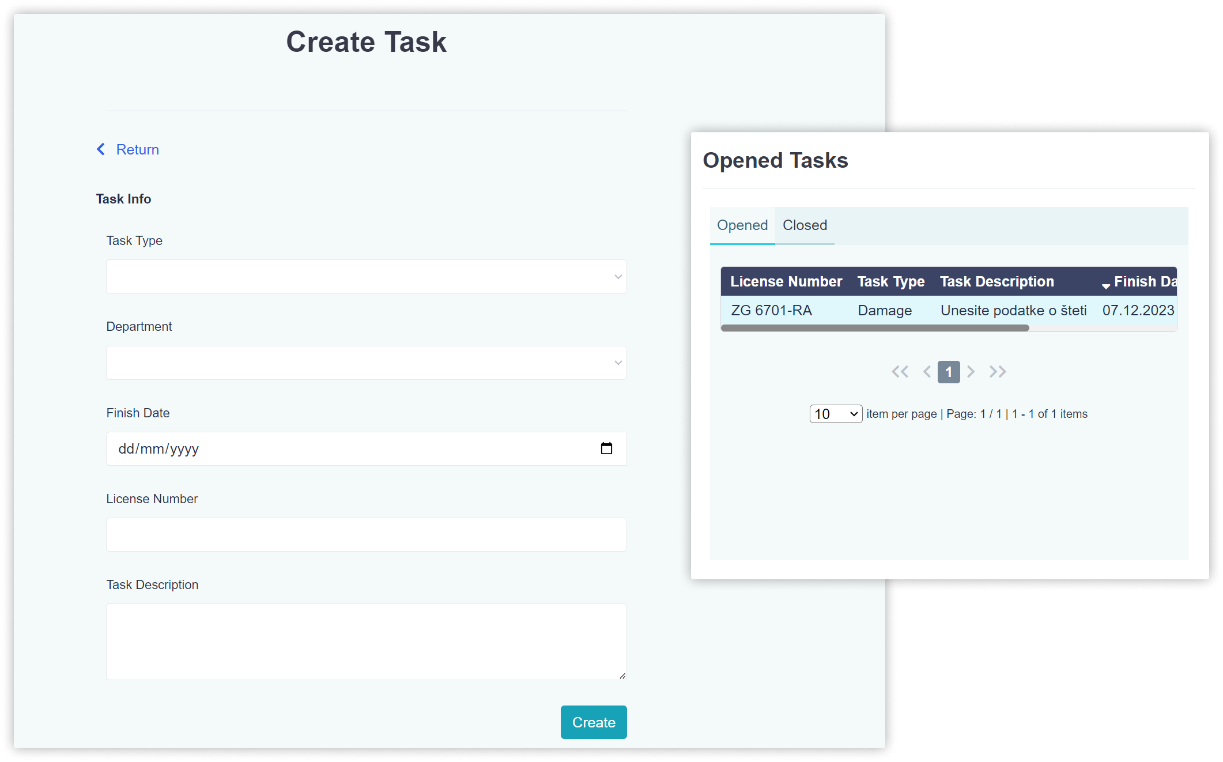
Task: Click the table horizontal scrollbar
Action: pyautogui.click(x=874, y=328)
